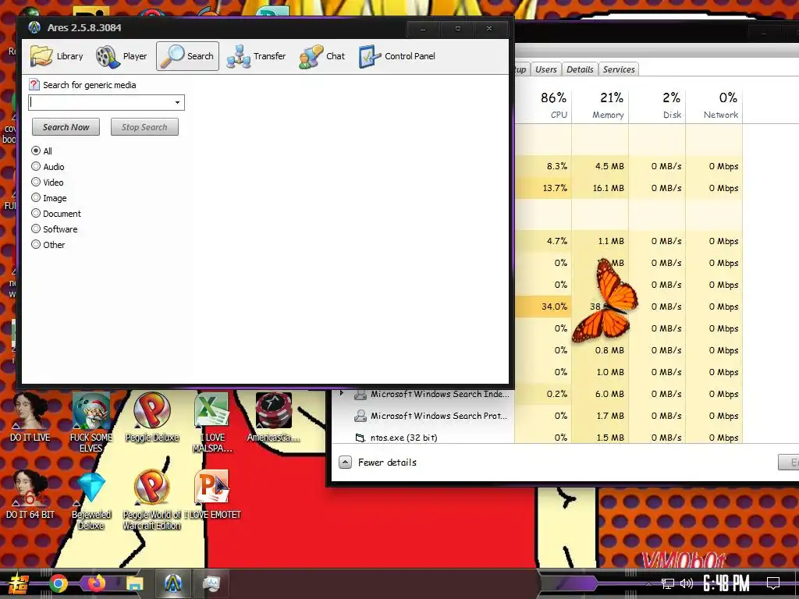Open the Bejeweled Deluxe desktop shortcut

coord(91,500)
